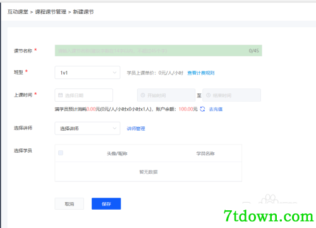This screenshot has width=316, height=228.
Task: Click the calendar icon in date field
Action: (60, 95)
